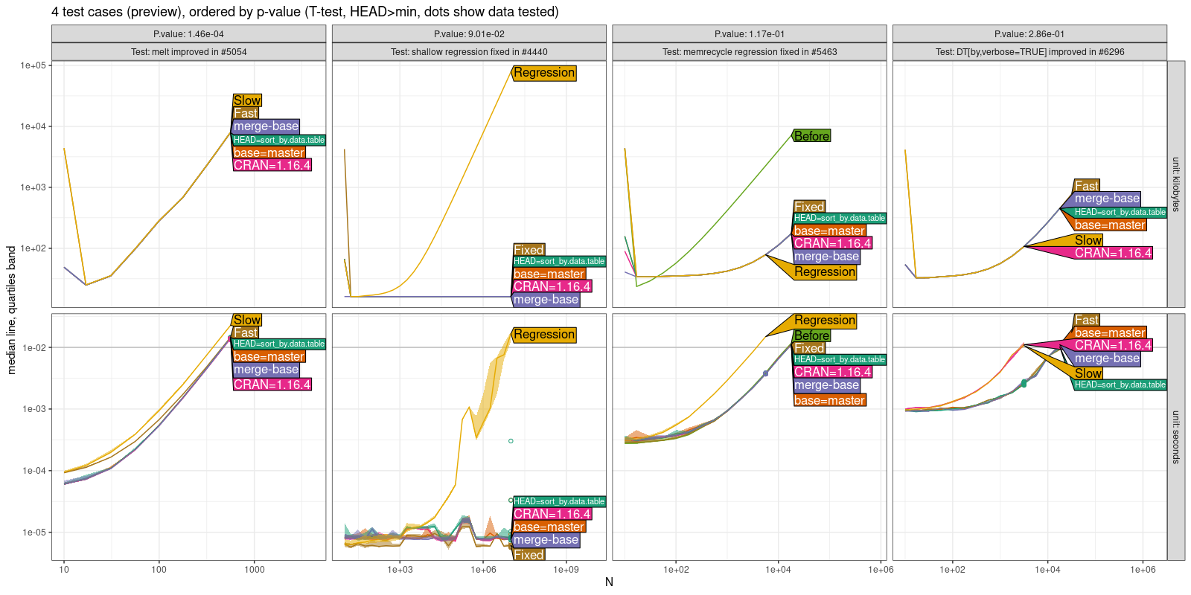Image resolution: width=1191 pixels, height=595 pixels.
Task: Click 'Test: shallow regression fixed in #4440' strip
Action: pos(469,52)
